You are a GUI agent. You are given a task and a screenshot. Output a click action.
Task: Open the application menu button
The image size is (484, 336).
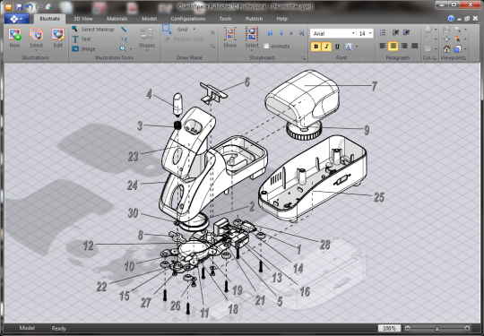(x=17, y=19)
